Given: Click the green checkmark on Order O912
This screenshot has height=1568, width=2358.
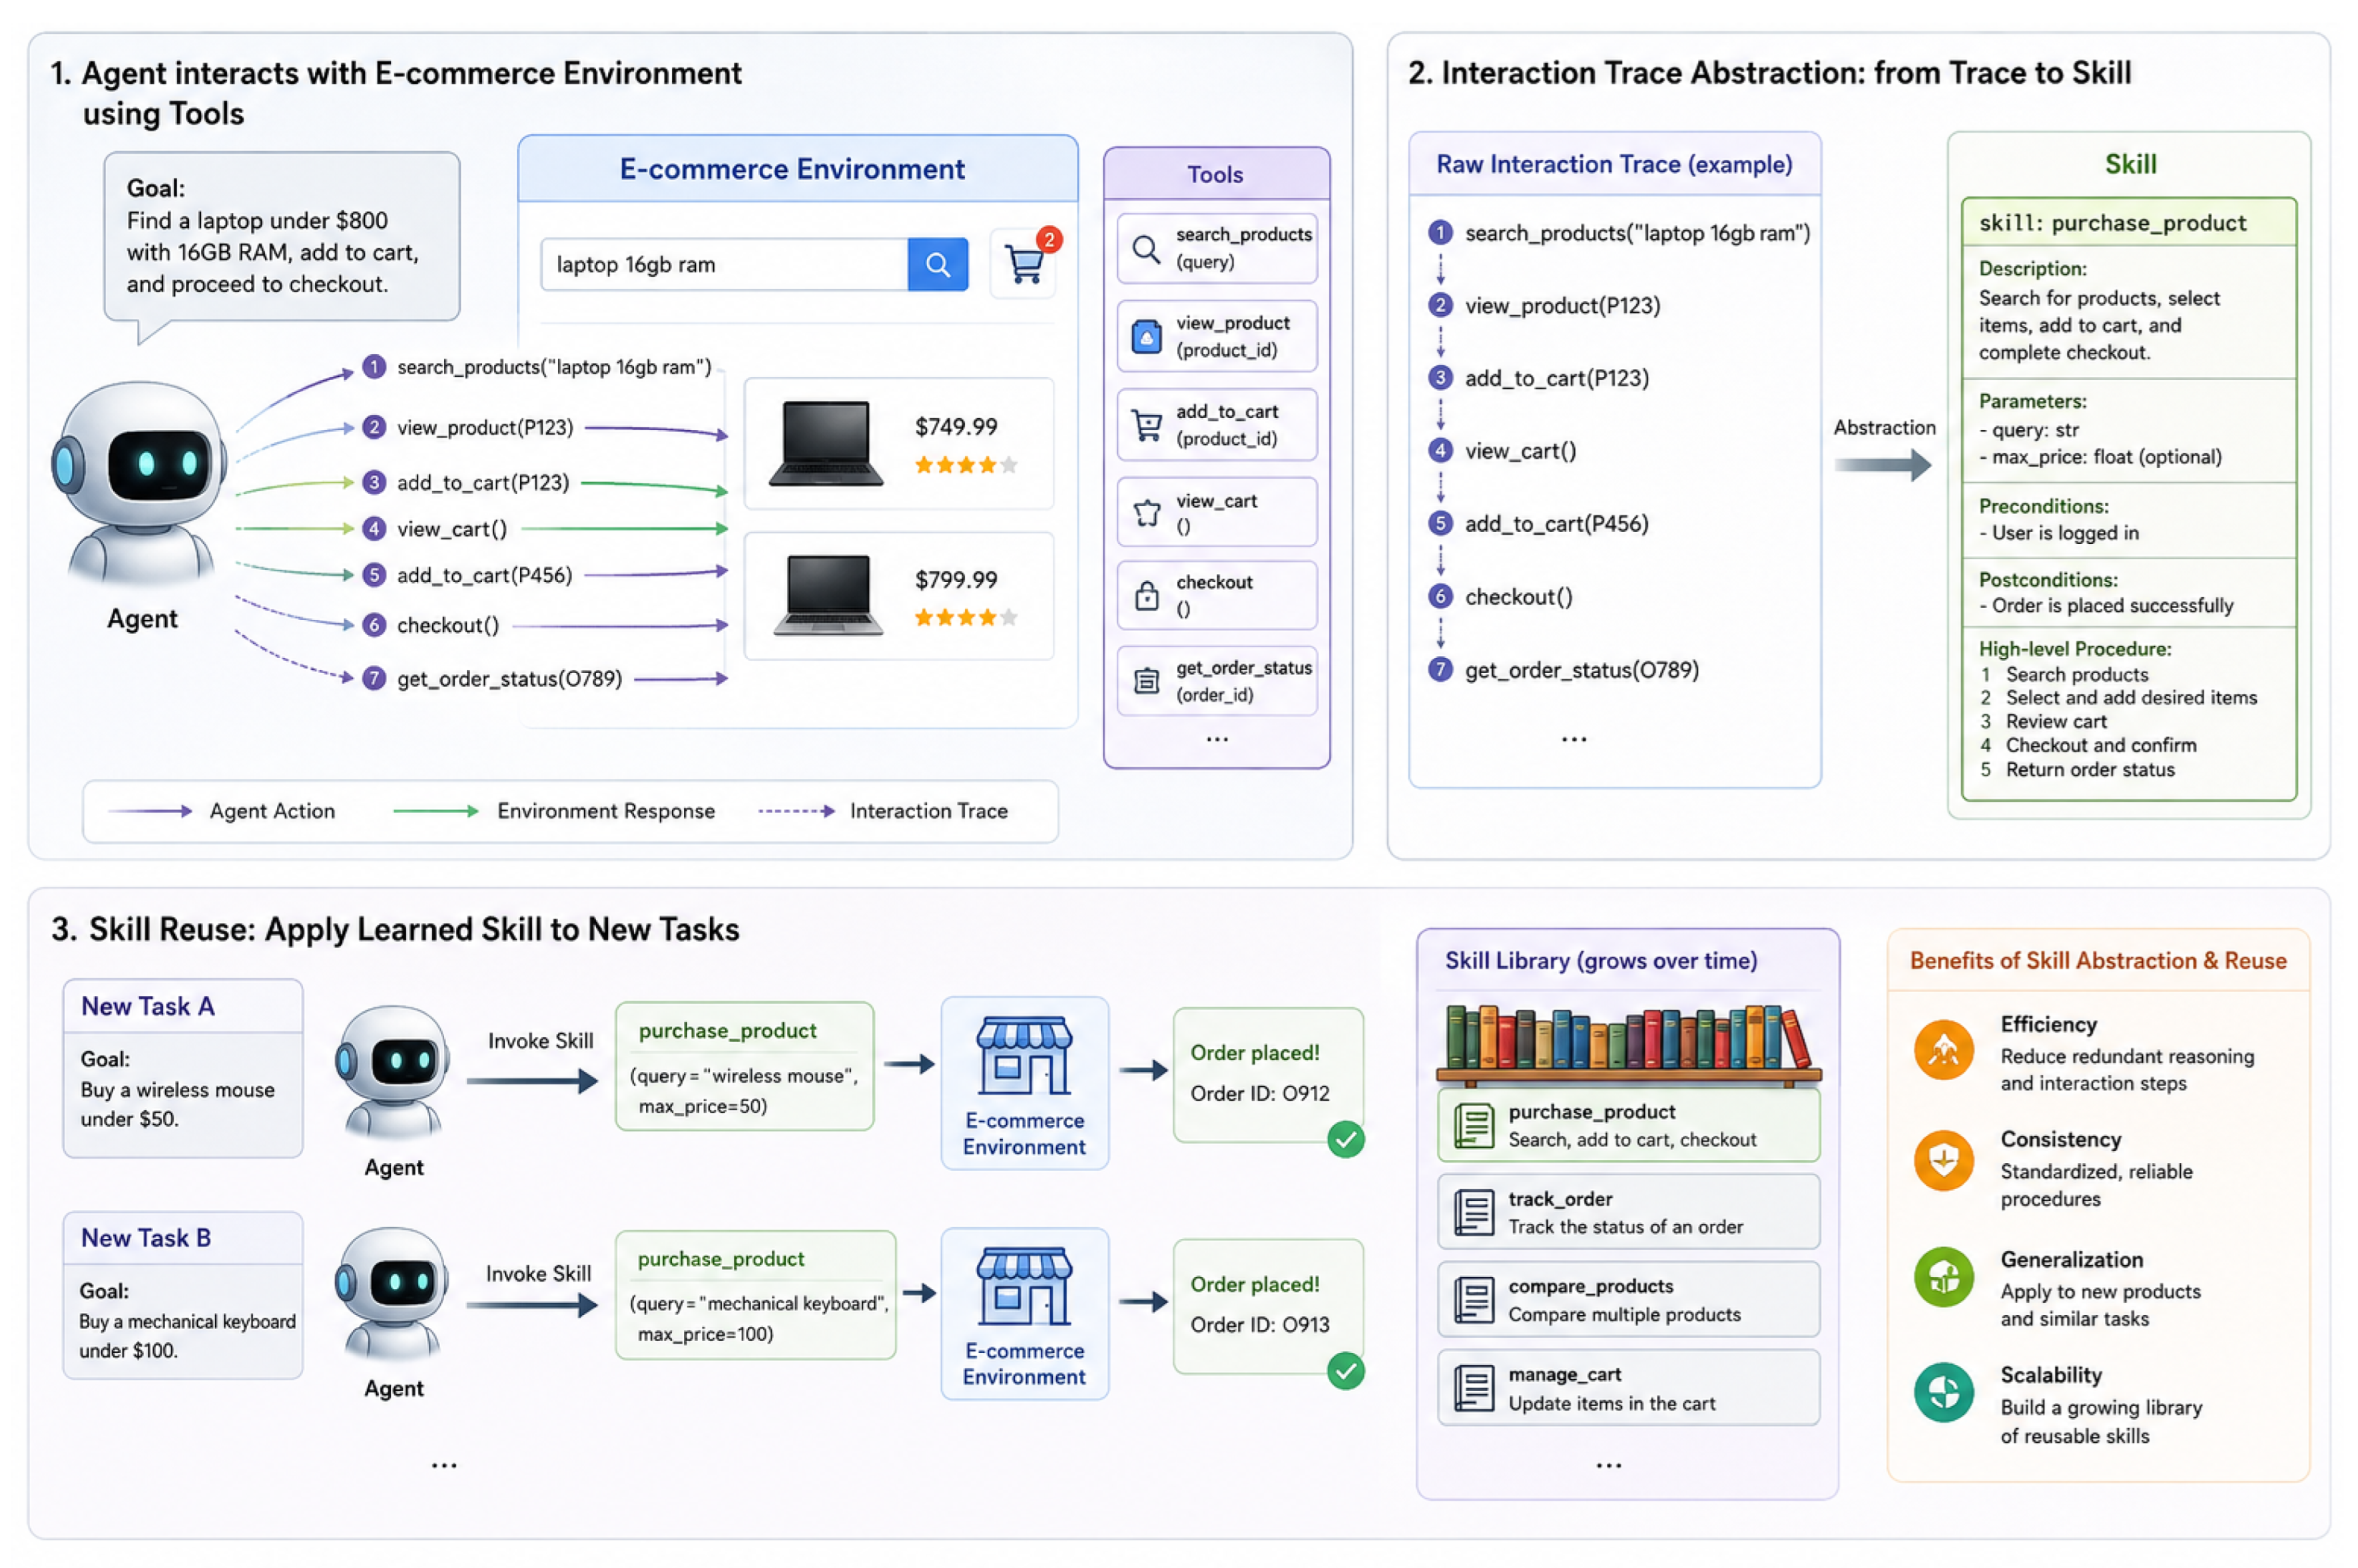Looking at the screenshot, I should pos(1345,1139).
